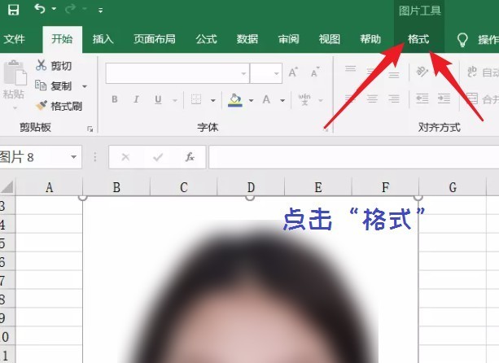This screenshot has height=363, width=499.
Task: Click the 格式 picture tools tab
Action: coord(418,39)
